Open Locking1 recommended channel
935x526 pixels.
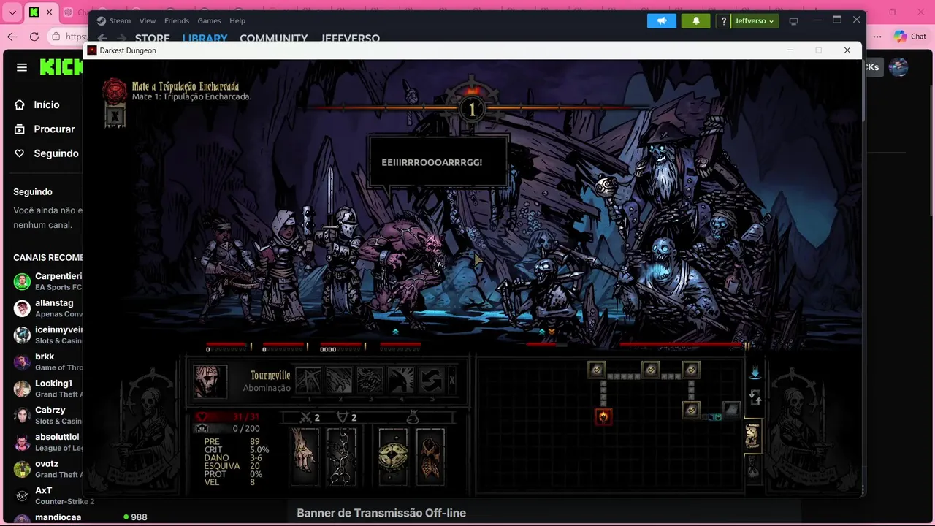point(48,388)
